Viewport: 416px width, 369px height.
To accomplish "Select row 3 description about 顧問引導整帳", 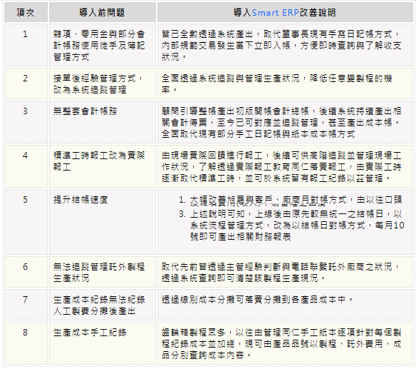I will coord(281,123).
